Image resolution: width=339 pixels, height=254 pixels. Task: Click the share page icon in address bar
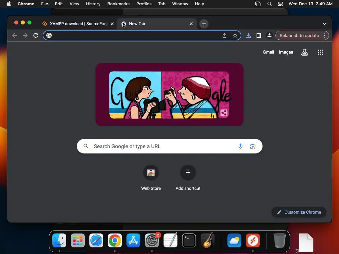tap(224, 35)
